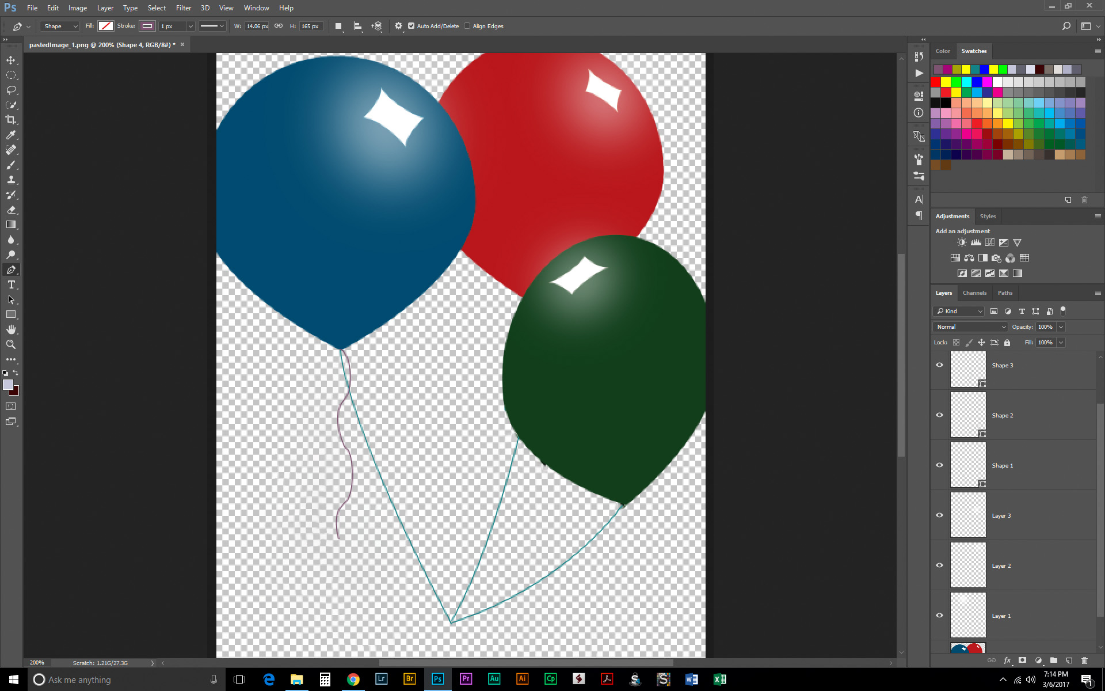Select the Dodge tool

(x=11, y=255)
